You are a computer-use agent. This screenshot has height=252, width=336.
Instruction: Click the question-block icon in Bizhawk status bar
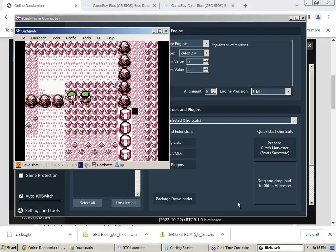[x=18, y=165]
